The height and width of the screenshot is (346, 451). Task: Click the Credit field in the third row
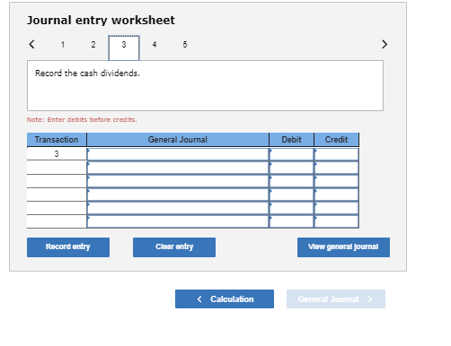tap(336, 181)
